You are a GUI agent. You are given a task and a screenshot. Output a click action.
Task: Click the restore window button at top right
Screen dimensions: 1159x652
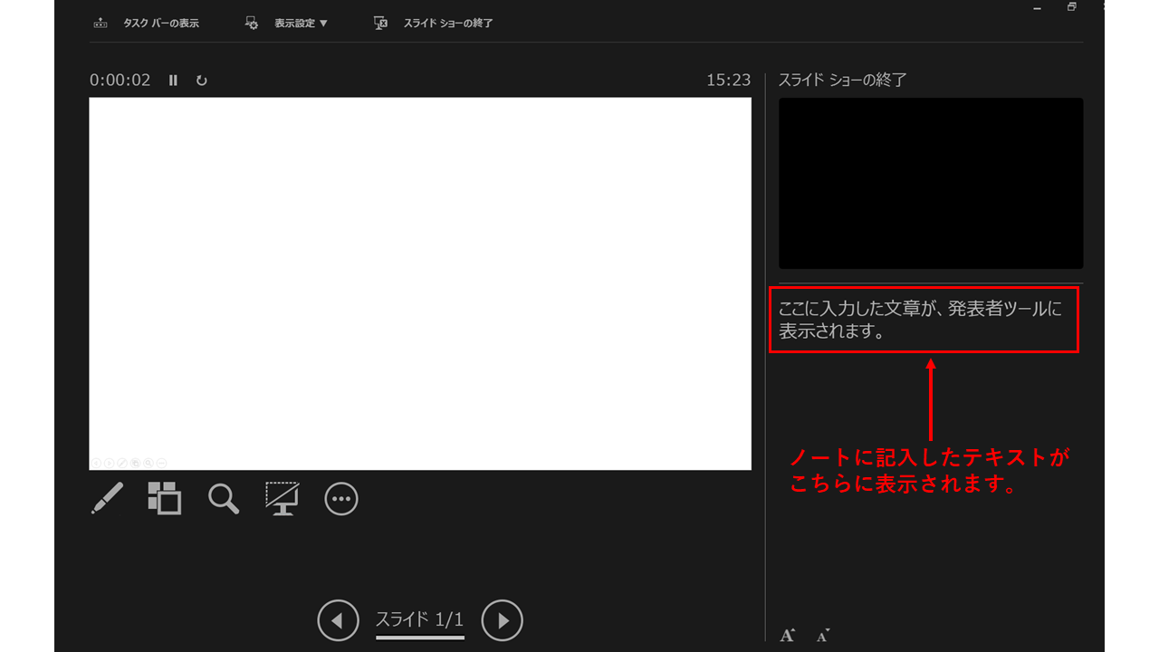click(1072, 6)
